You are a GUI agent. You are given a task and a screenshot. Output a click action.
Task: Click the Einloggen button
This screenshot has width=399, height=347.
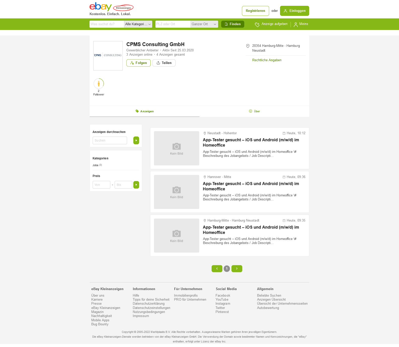(x=294, y=11)
